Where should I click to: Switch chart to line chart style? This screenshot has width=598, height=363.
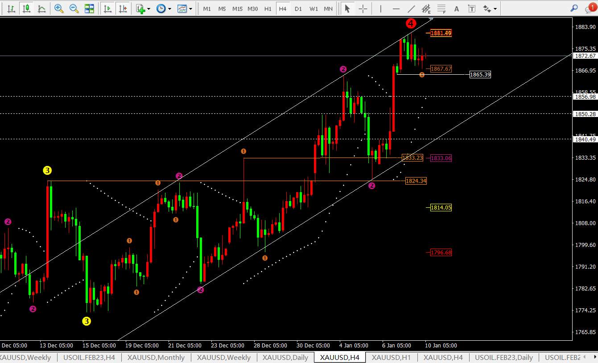pyautogui.click(x=41, y=8)
